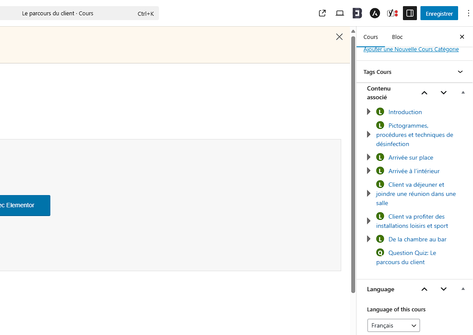This screenshot has width=473, height=335.
Task: Collapse the Contenu associé panel triangle
Action: tap(463, 92)
